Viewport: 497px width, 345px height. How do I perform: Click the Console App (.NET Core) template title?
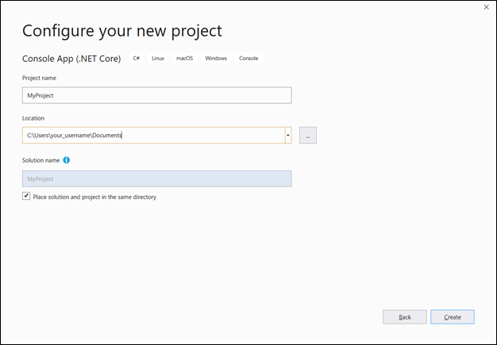tap(71, 59)
